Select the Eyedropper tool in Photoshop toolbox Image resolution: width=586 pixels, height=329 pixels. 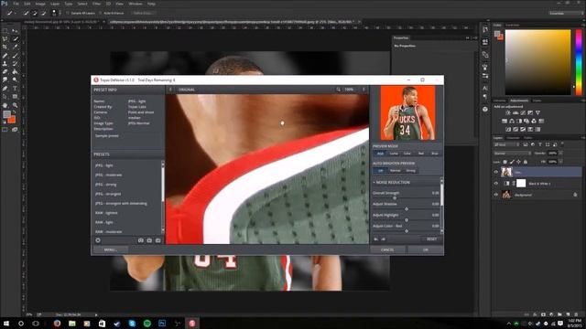(x=15, y=47)
